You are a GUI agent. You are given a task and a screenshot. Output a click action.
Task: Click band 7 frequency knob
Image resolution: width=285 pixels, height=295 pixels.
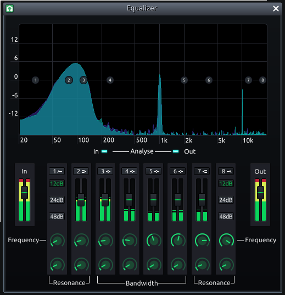[202, 241]
